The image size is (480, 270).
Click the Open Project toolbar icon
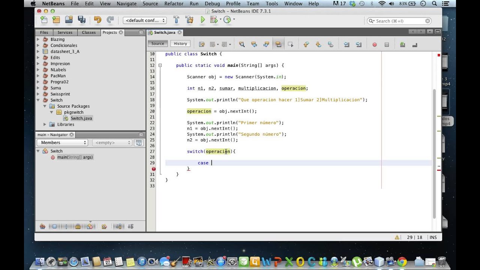pyautogui.click(x=69, y=20)
